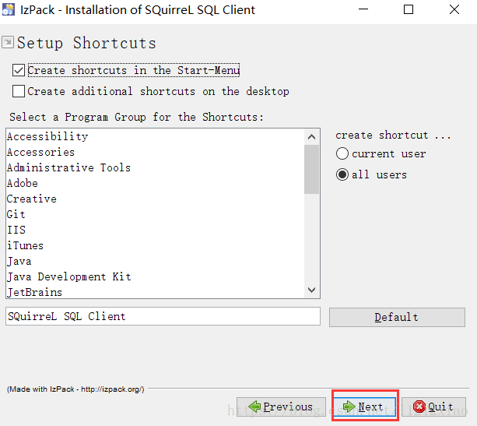The image size is (477, 426).
Task: Focus the SQuirreL SQL Client group name field
Action: click(x=163, y=316)
